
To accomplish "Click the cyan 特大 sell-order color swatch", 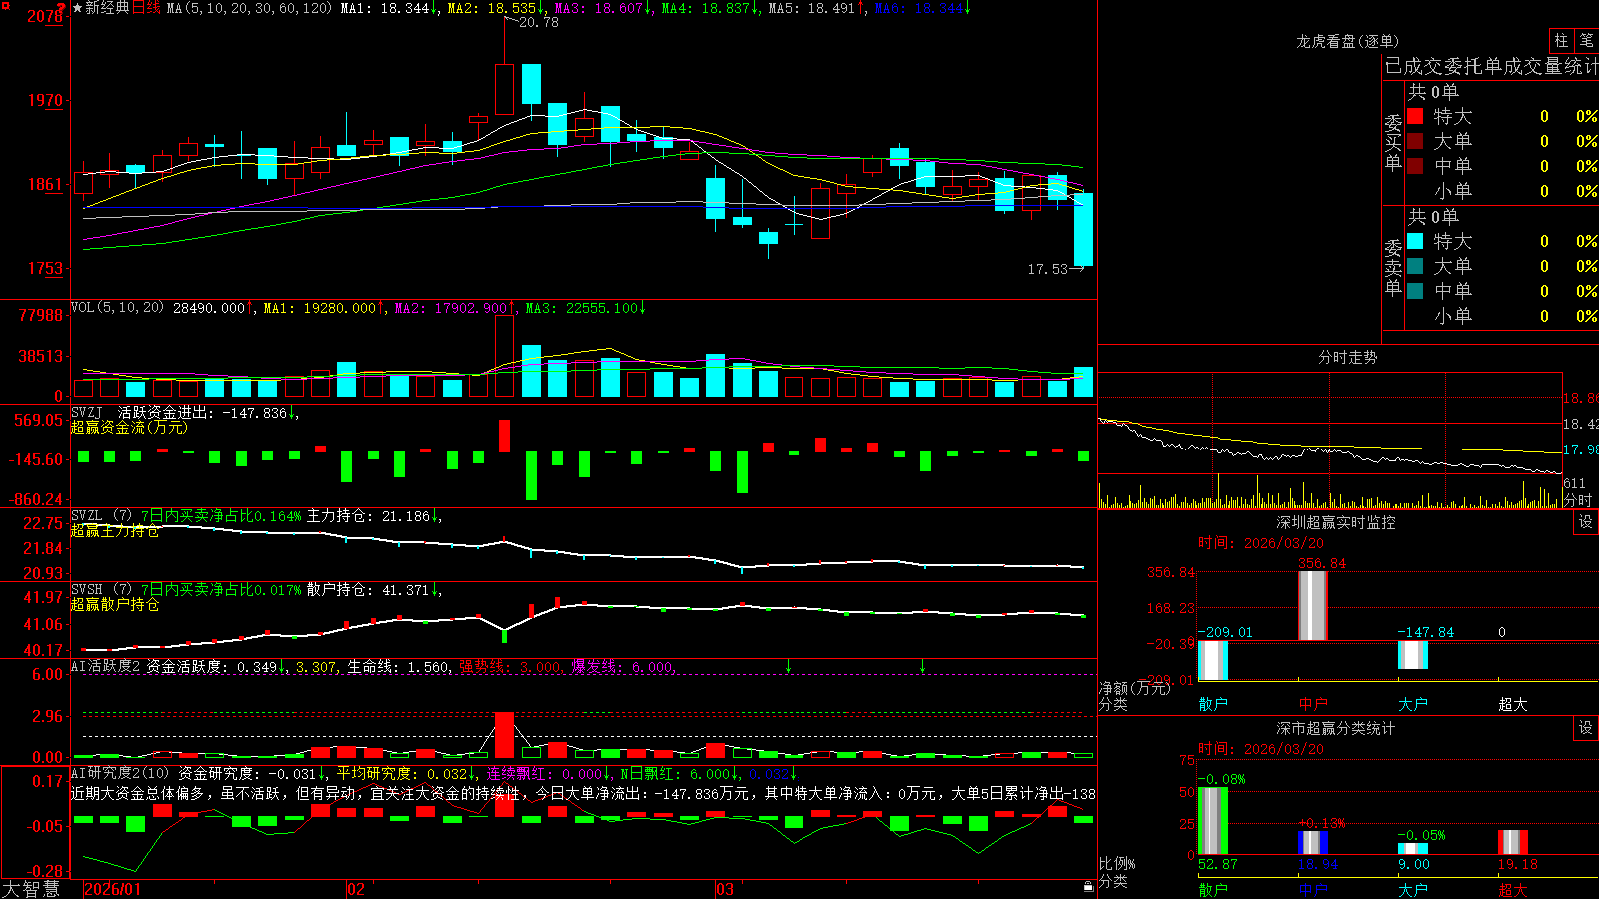I will click(x=1415, y=241).
